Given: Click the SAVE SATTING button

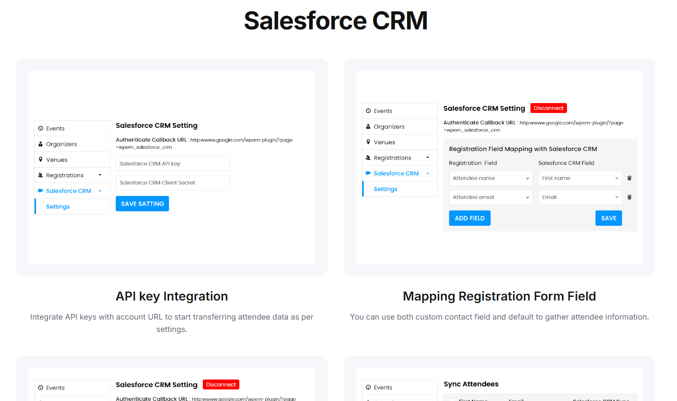Looking at the screenshot, I should [142, 204].
